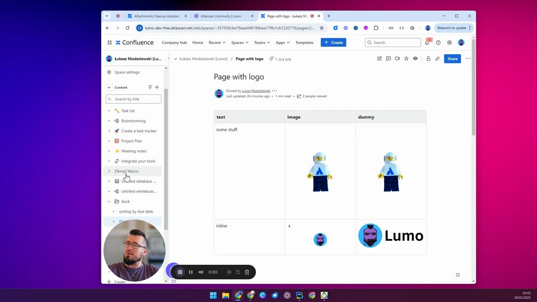Open Integrate your tools item
The height and width of the screenshot is (302, 537).
138,161
